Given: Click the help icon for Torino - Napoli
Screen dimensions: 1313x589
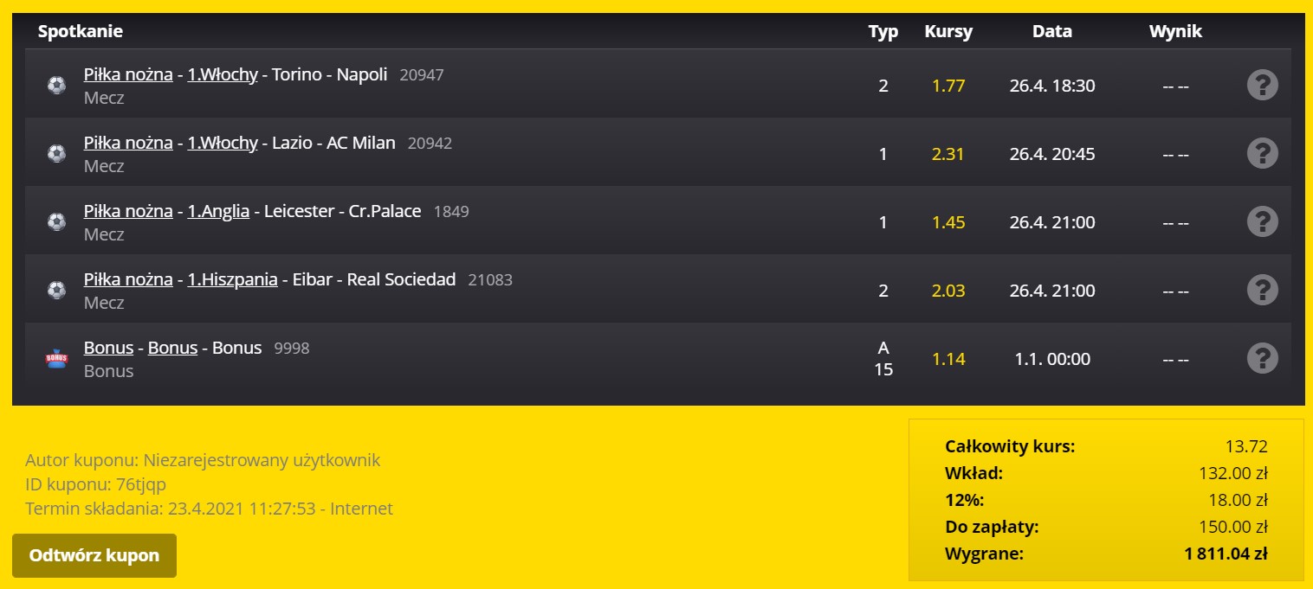Looking at the screenshot, I should pos(1263,85).
